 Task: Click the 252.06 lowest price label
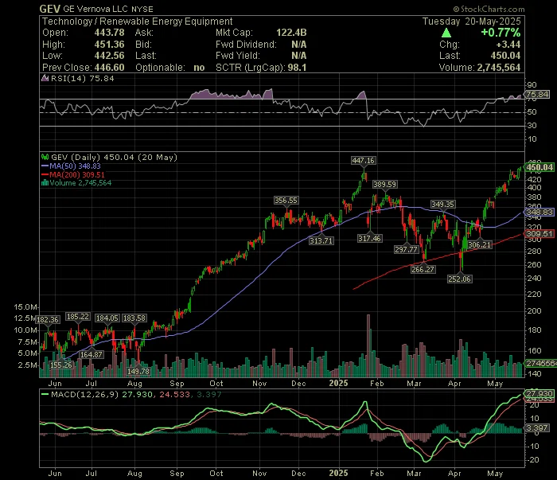click(x=460, y=279)
